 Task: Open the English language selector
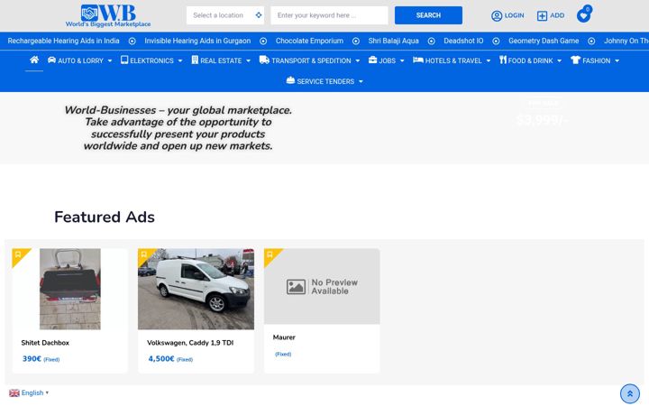(29, 392)
